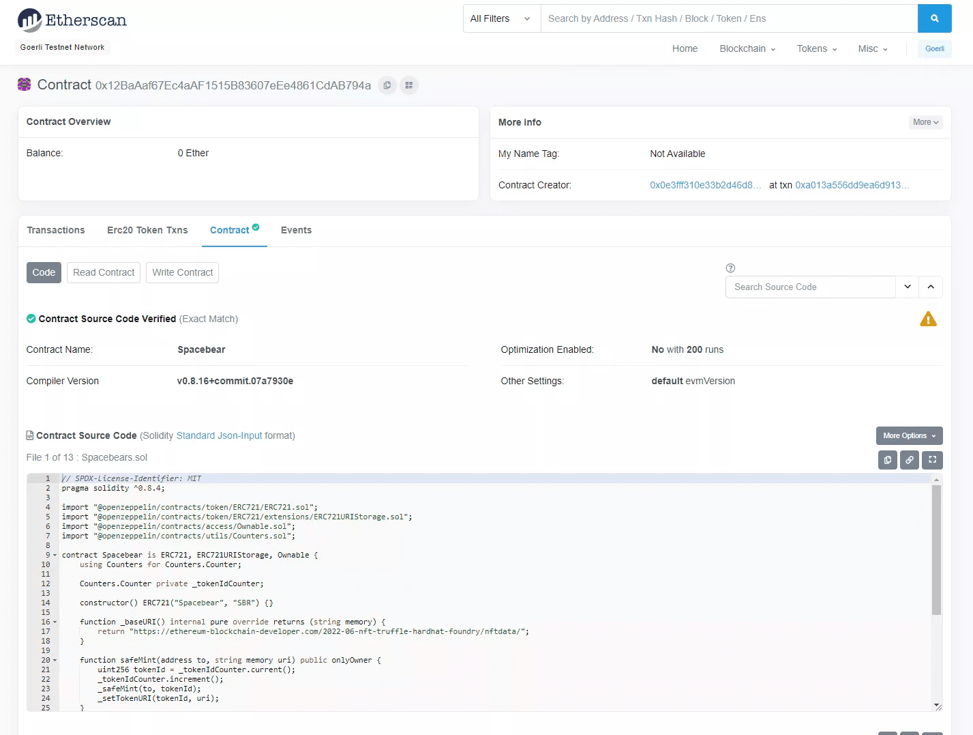Collapse the _baseURI function fold arrow

(55, 622)
